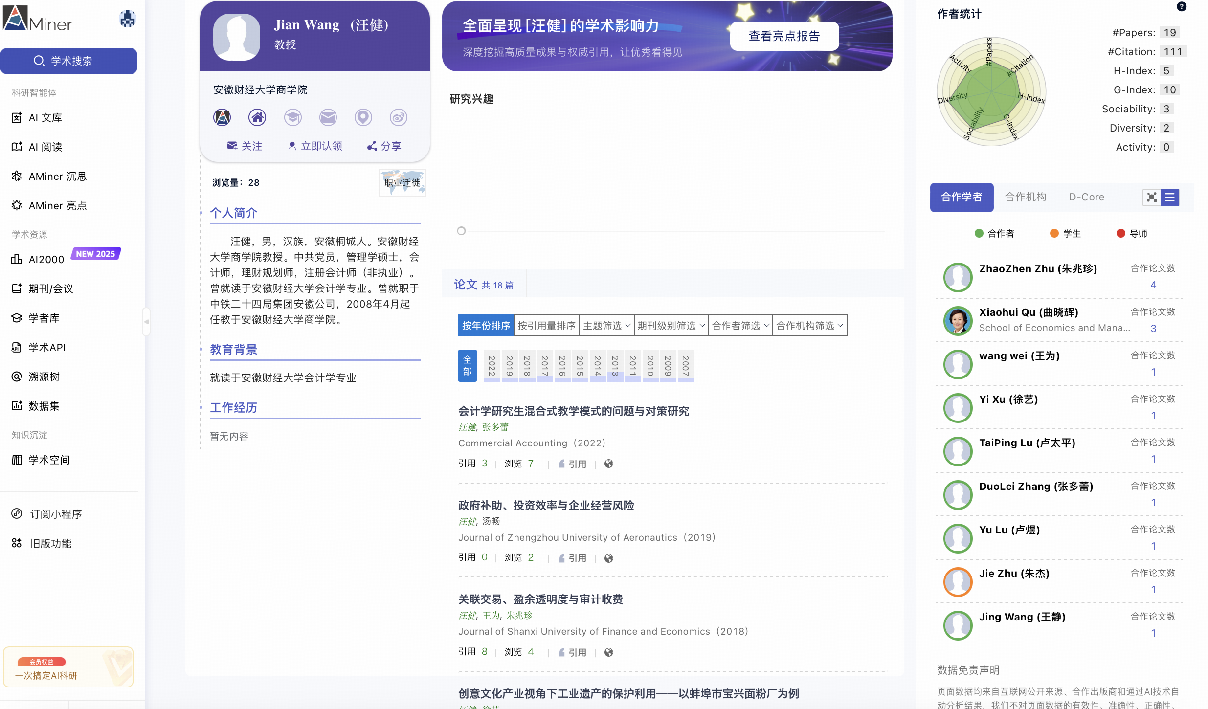Click the 查看亮点报告 button
Screen dimensions: 1208x709
pos(784,36)
